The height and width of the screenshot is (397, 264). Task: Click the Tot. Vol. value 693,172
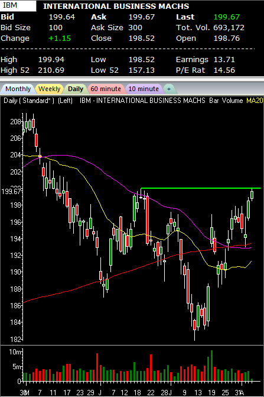coord(229,28)
